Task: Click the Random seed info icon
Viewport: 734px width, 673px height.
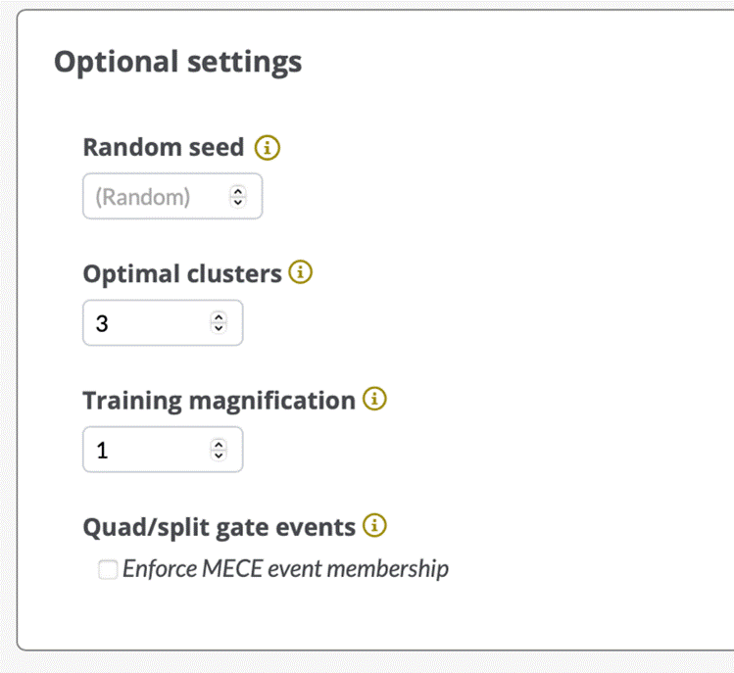Action: (x=267, y=148)
